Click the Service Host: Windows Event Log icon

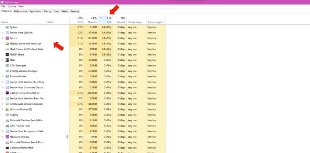(x=7, y=82)
